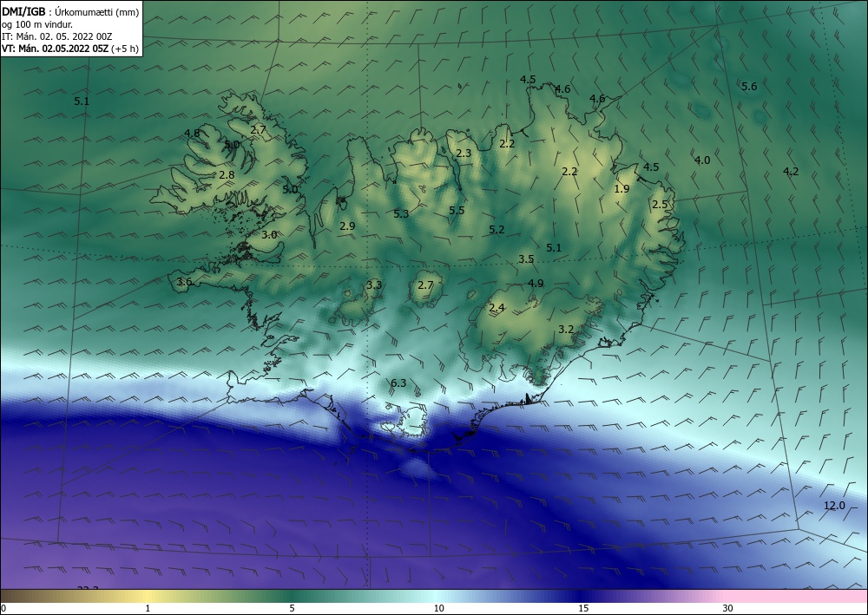Click the 3.0 map value
Image resolution: width=868 pixels, height=615 pixels.
coord(269,234)
